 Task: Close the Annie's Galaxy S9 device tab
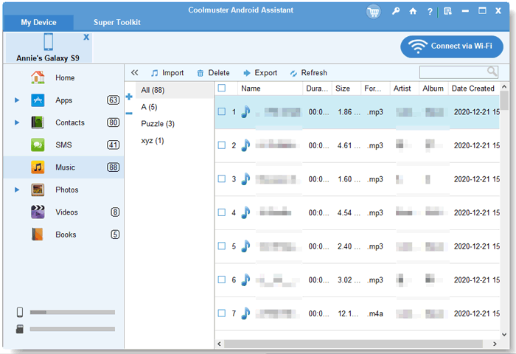pyautogui.click(x=86, y=37)
